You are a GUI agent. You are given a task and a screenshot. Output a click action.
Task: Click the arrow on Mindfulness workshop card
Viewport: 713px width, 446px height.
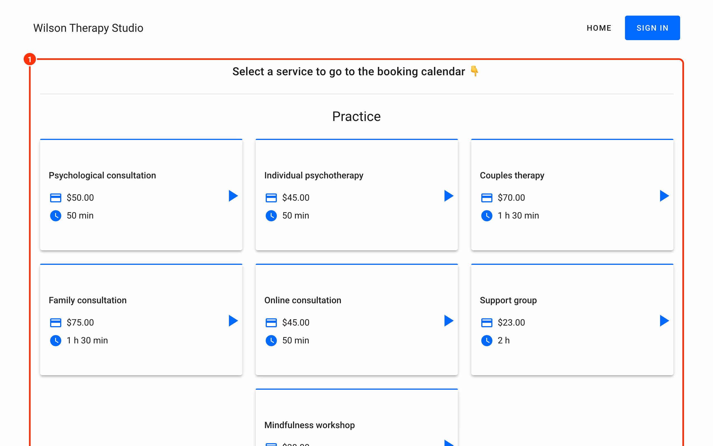(x=449, y=443)
